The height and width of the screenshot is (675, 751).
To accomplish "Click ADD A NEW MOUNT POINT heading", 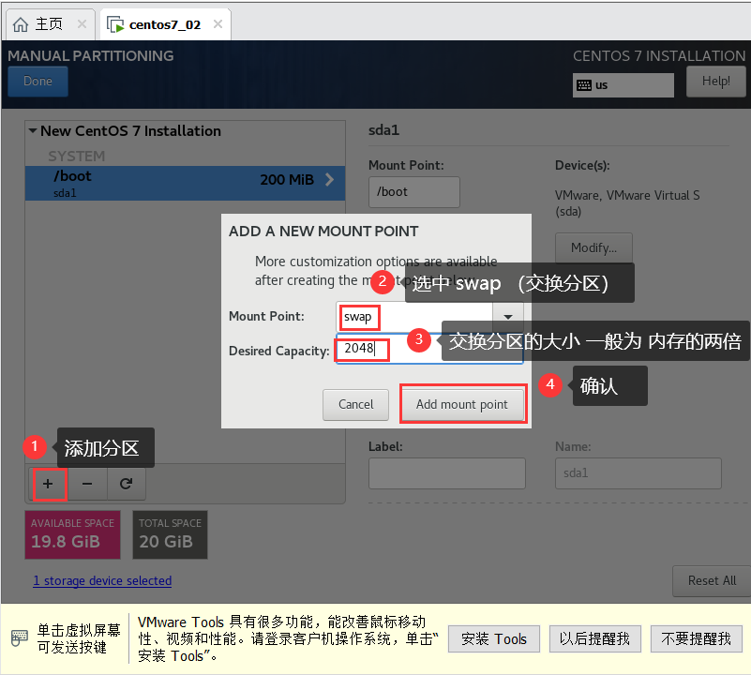I will point(323,232).
